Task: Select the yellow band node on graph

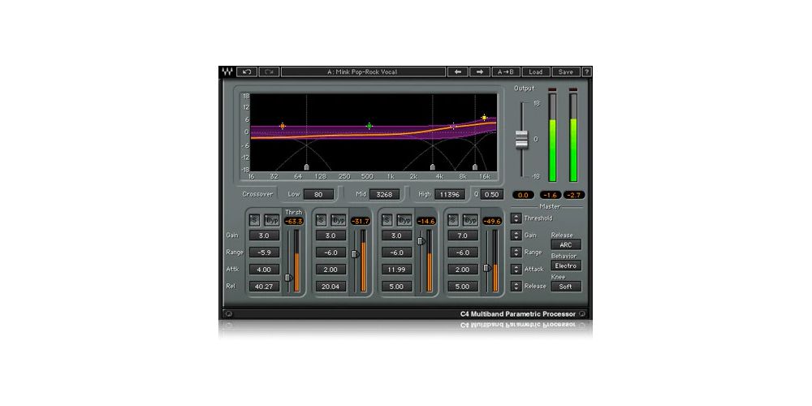Action: point(484,118)
